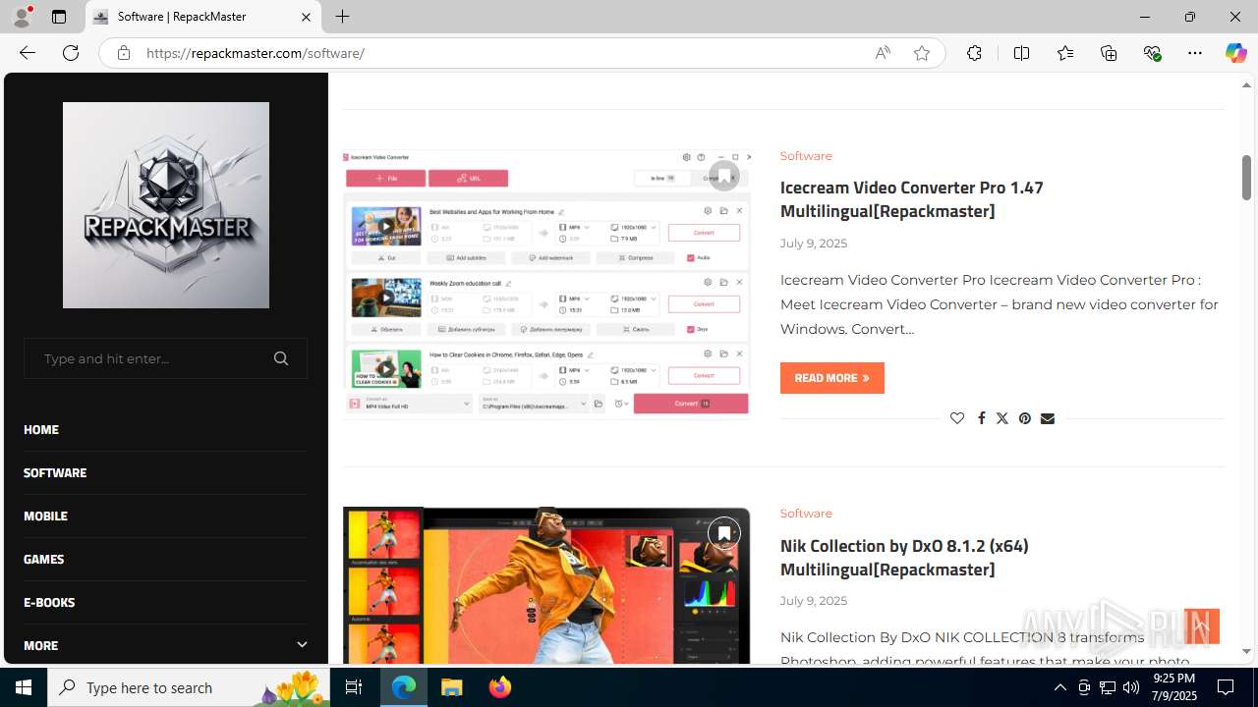Expand the MORE sidebar menu
The image size is (1258, 707).
[301, 645]
